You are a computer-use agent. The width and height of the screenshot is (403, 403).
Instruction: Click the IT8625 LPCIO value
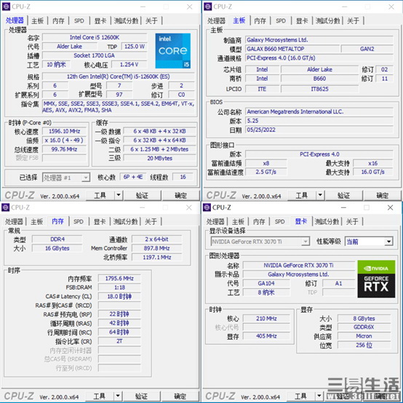click(319, 89)
